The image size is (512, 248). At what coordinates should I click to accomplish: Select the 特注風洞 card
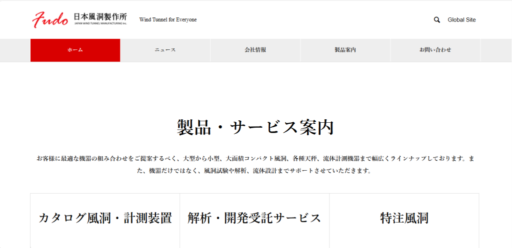(x=404, y=218)
